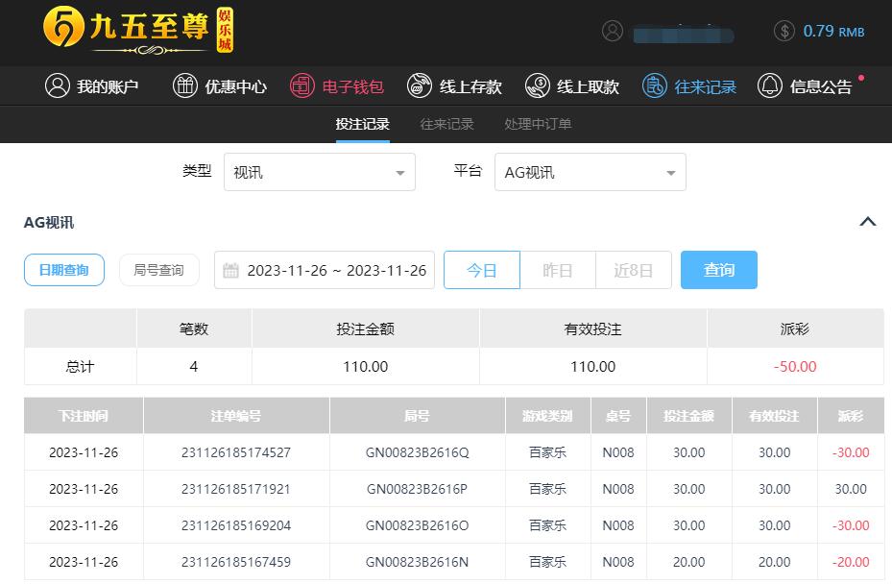Click the date range input field
The image size is (892, 584).
pyautogui.click(x=325, y=270)
